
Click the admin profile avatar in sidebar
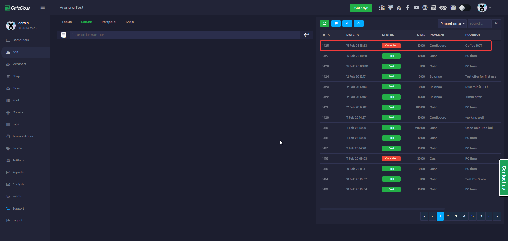(x=11, y=25)
